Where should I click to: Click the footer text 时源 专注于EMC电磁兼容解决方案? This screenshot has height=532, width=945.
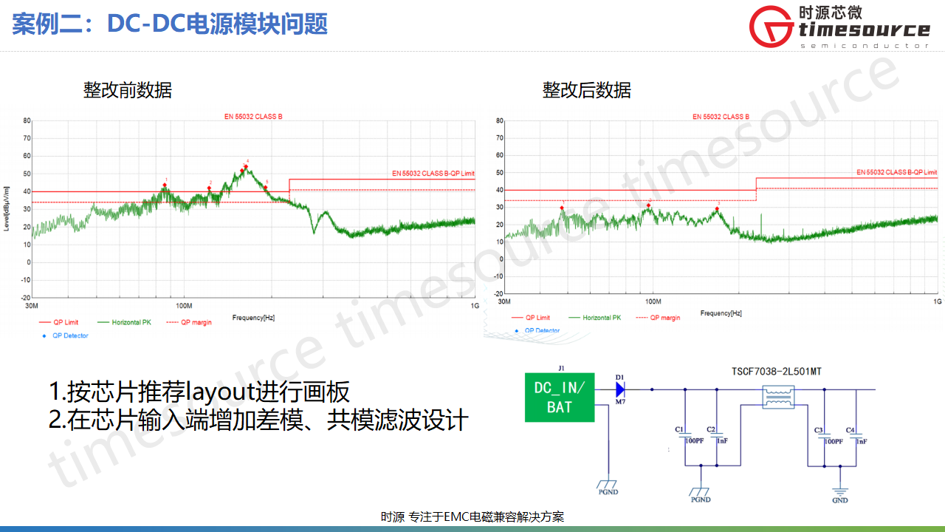point(472,516)
